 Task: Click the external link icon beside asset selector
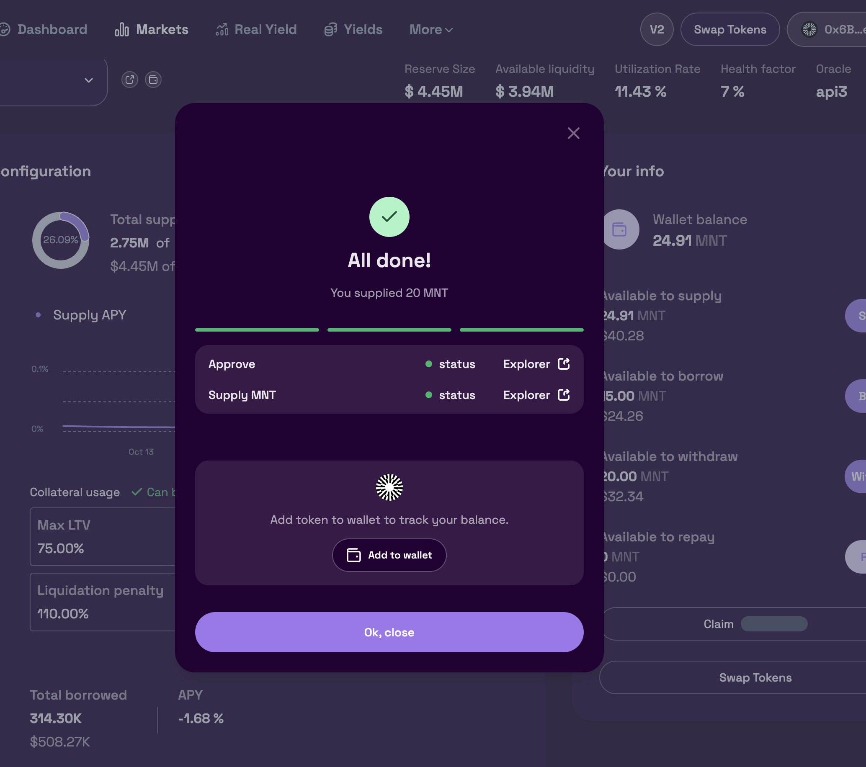(x=130, y=80)
